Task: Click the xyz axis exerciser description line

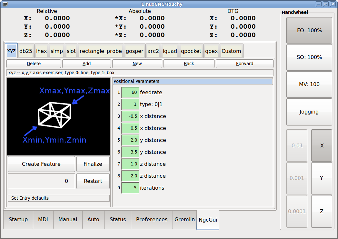Action: tap(140, 73)
